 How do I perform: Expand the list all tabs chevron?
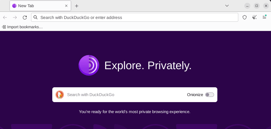227,6
